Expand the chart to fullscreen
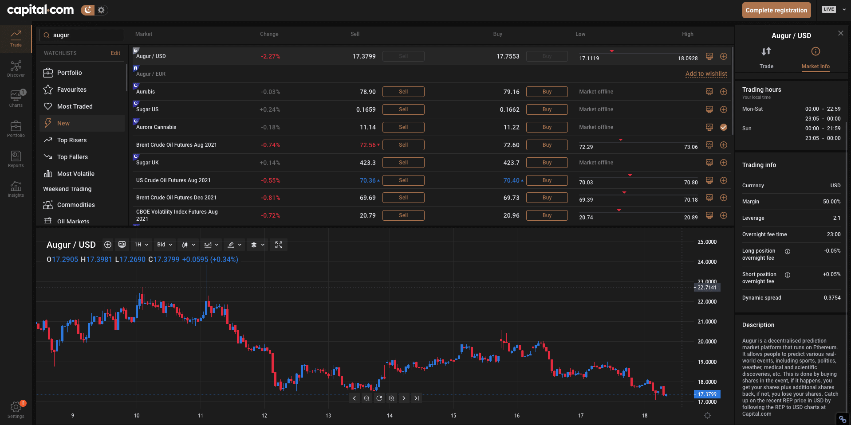The height and width of the screenshot is (425, 851). coord(279,245)
